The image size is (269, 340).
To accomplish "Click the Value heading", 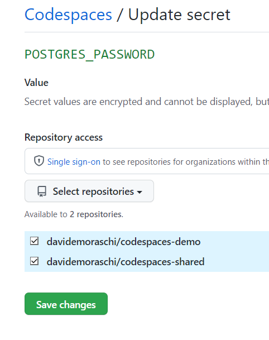I will [x=36, y=83].
